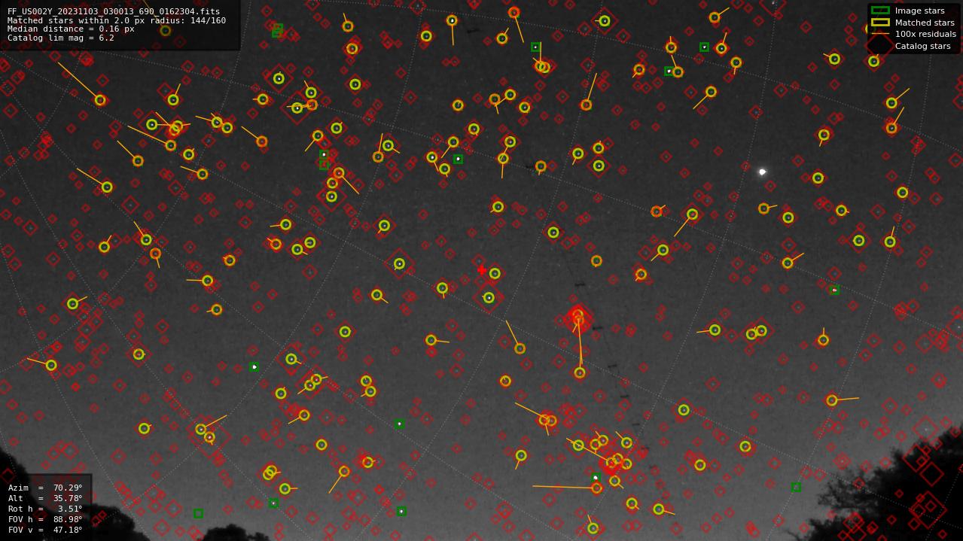This screenshot has width=963, height=541.
Task: Click the red cross field-center marker
Action: click(482, 270)
